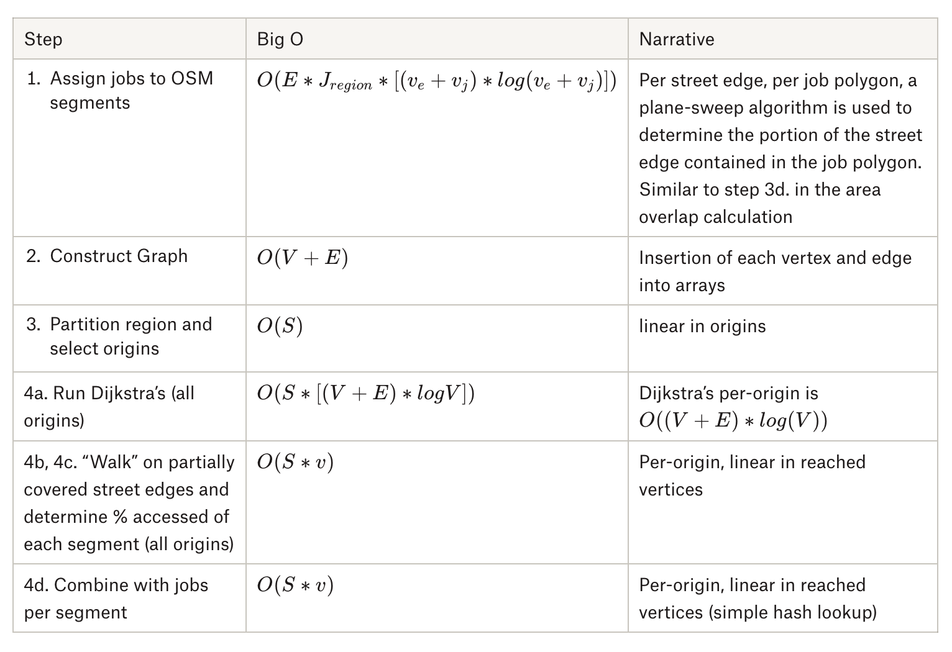Viewport: 952px width, 652px height.
Task: Click the "Narrative" column header
Action: tap(677, 39)
